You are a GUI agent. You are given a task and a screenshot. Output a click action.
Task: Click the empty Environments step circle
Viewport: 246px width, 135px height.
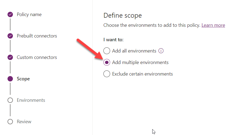pos(10,100)
